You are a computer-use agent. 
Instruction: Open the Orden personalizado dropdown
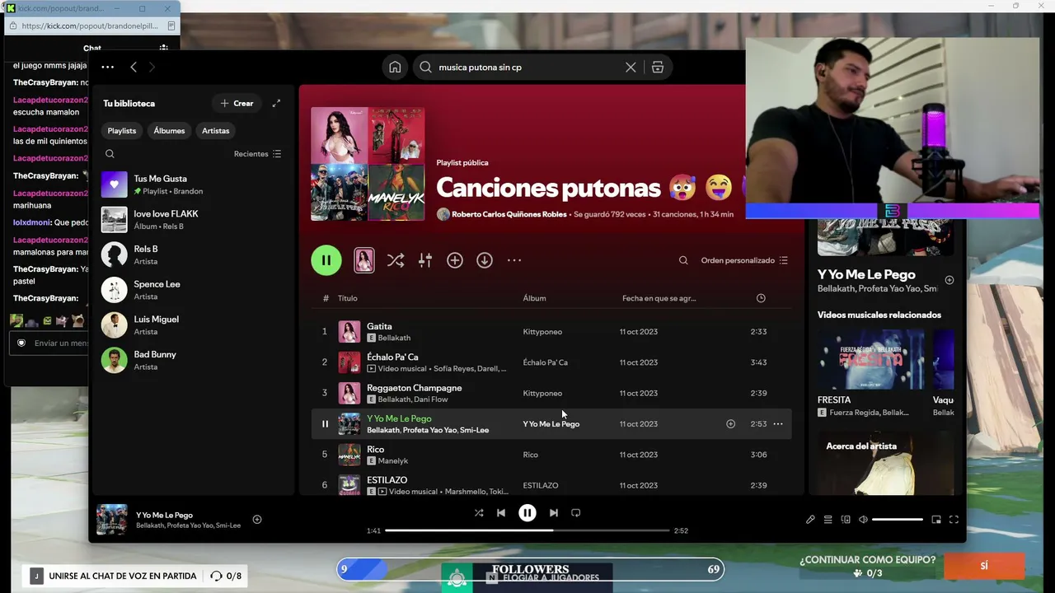[744, 260]
